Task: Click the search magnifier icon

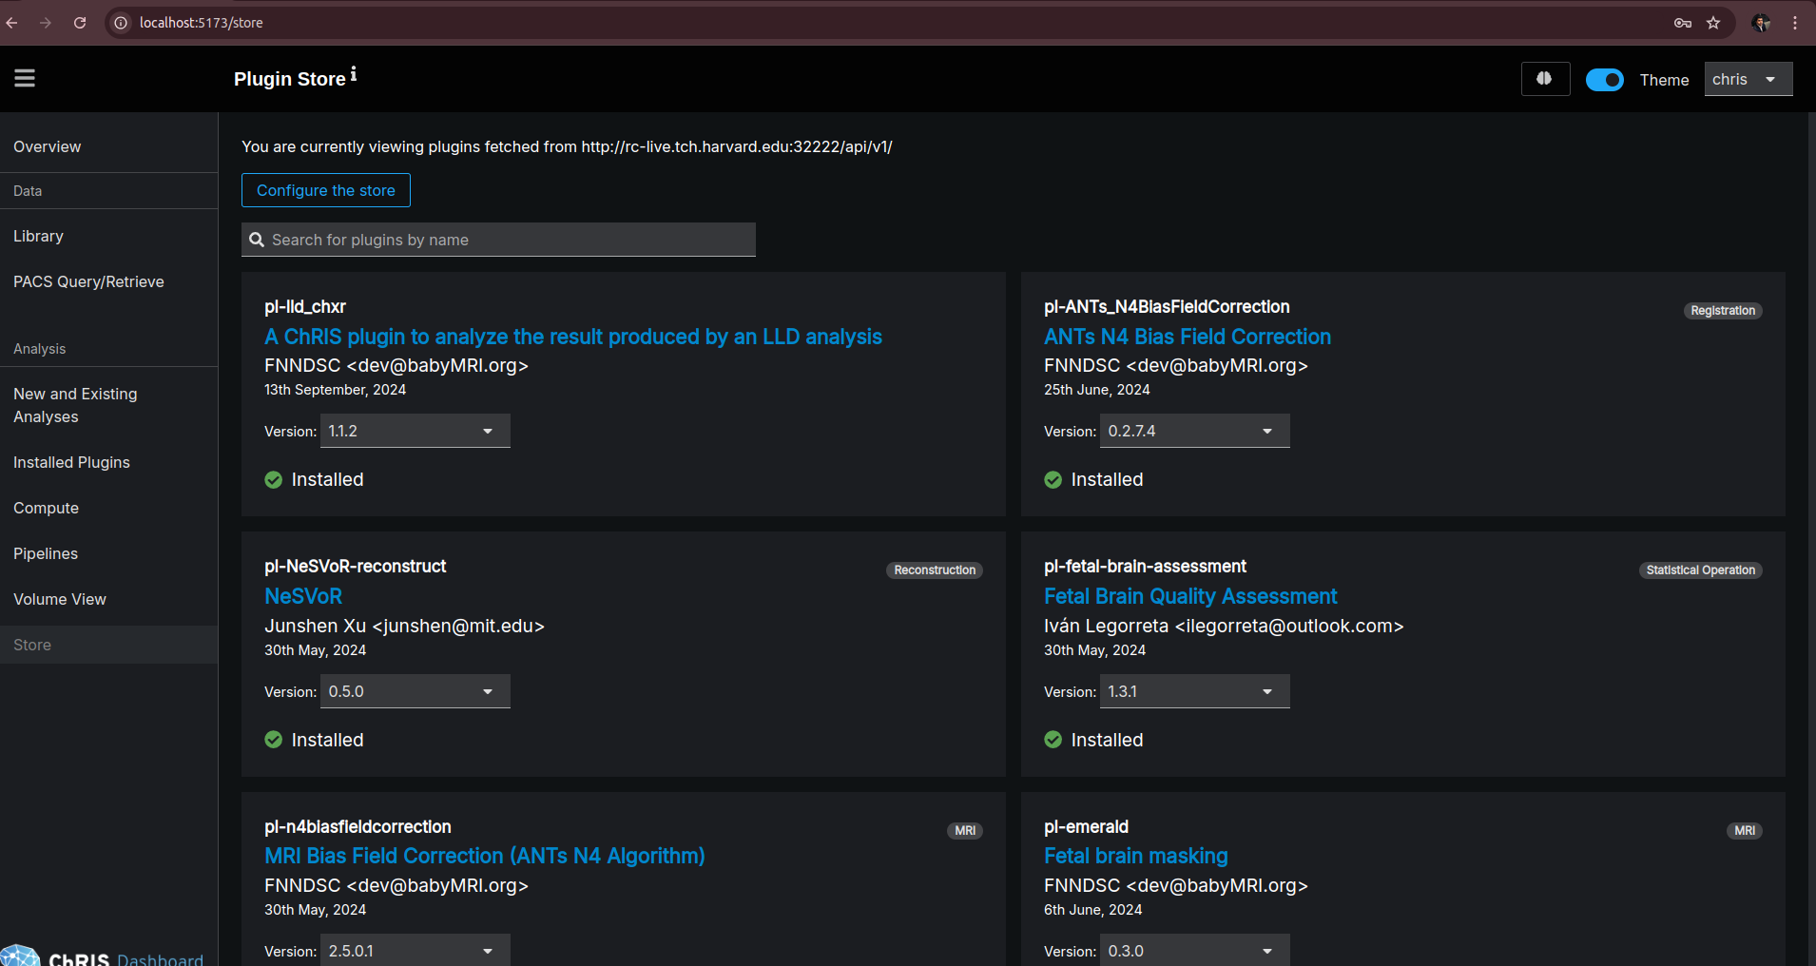Action: tap(257, 240)
